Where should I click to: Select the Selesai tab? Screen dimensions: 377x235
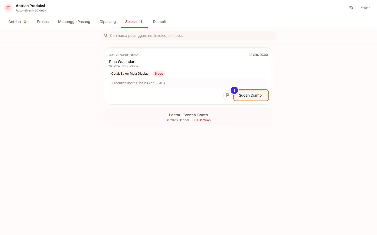(134, 22)
